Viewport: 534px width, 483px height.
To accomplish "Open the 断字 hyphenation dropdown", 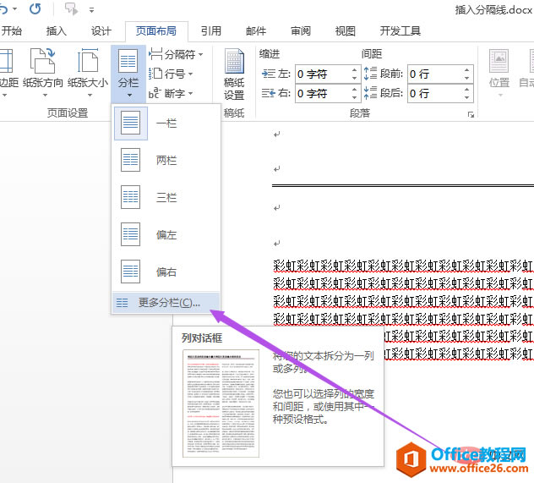I will click(x=172, y=93).
